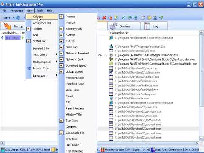Click the Download S... column header
This screenshot has height=153, width=204.
pos(11,33)
